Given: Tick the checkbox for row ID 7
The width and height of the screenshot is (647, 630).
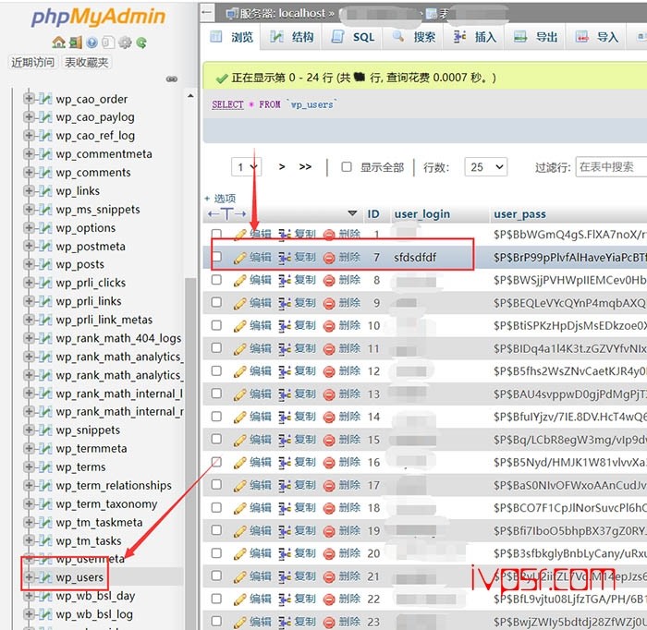Looking at the screenshot, I should pyautogui.click(x=216, y=257).
